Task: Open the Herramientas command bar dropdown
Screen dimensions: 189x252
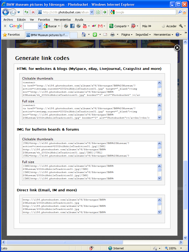Action: click(x=163, y=35)
